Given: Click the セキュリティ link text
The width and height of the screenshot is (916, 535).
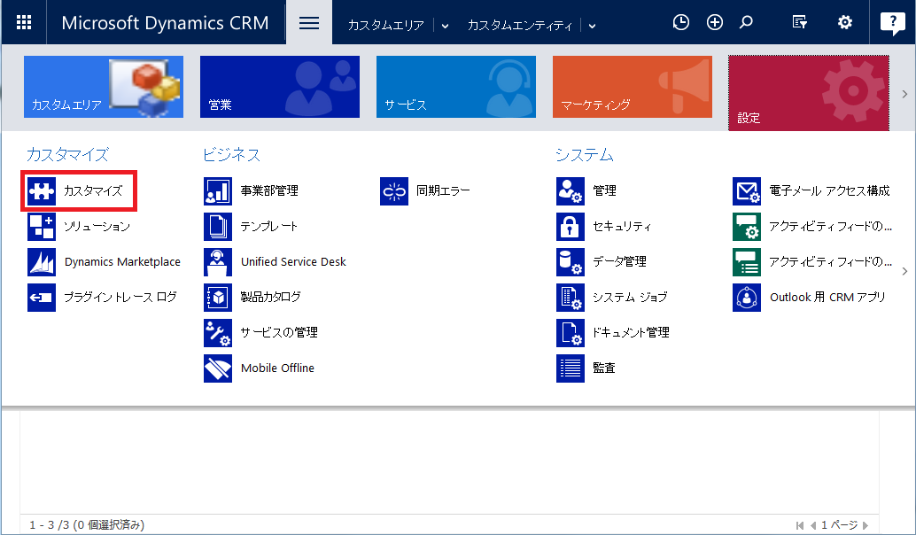Looking at the screenshot, I should [x=622, y=227].
